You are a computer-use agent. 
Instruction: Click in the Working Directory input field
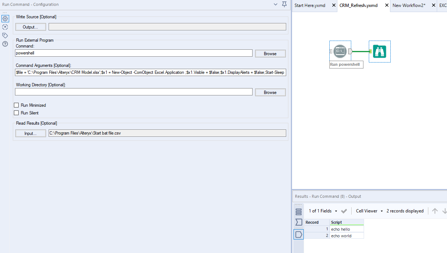coord(133,91)
